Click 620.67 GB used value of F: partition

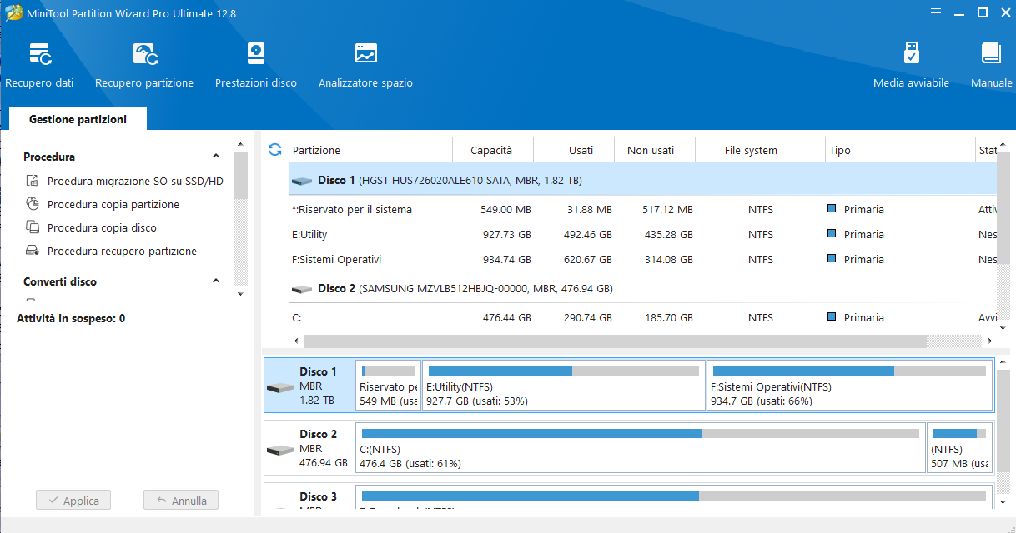[586, 260]
